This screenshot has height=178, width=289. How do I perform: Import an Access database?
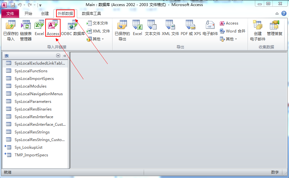tap(53, 28)
